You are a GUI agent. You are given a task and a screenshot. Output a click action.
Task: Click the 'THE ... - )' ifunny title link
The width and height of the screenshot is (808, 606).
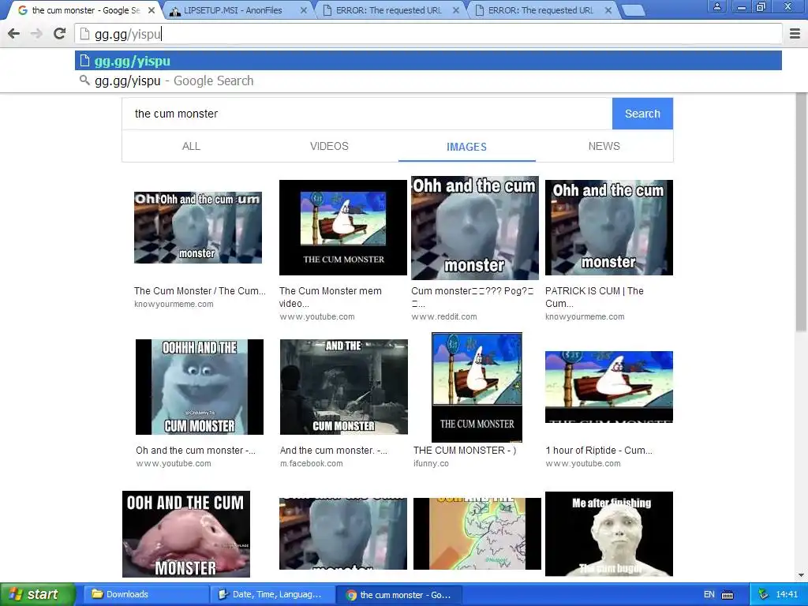click(465, 451)
